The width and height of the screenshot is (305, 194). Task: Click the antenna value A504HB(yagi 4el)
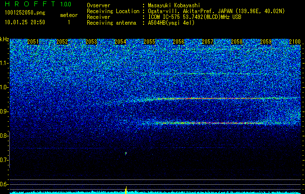(x=171, y=23)
